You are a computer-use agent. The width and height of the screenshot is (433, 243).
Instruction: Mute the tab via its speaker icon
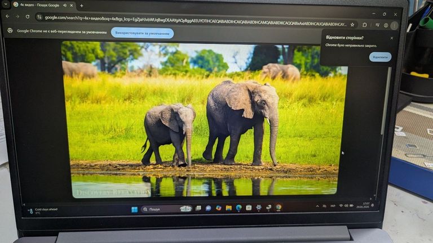click(64, 5)
